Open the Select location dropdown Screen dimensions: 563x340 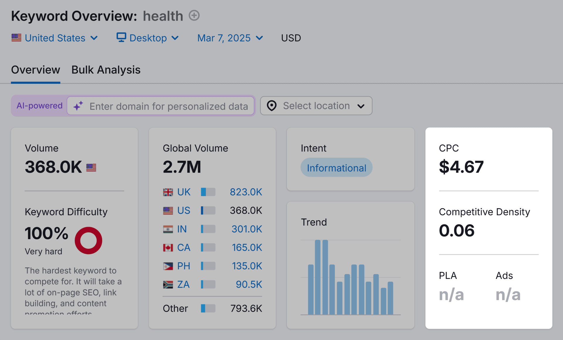[x=316, y=106]
